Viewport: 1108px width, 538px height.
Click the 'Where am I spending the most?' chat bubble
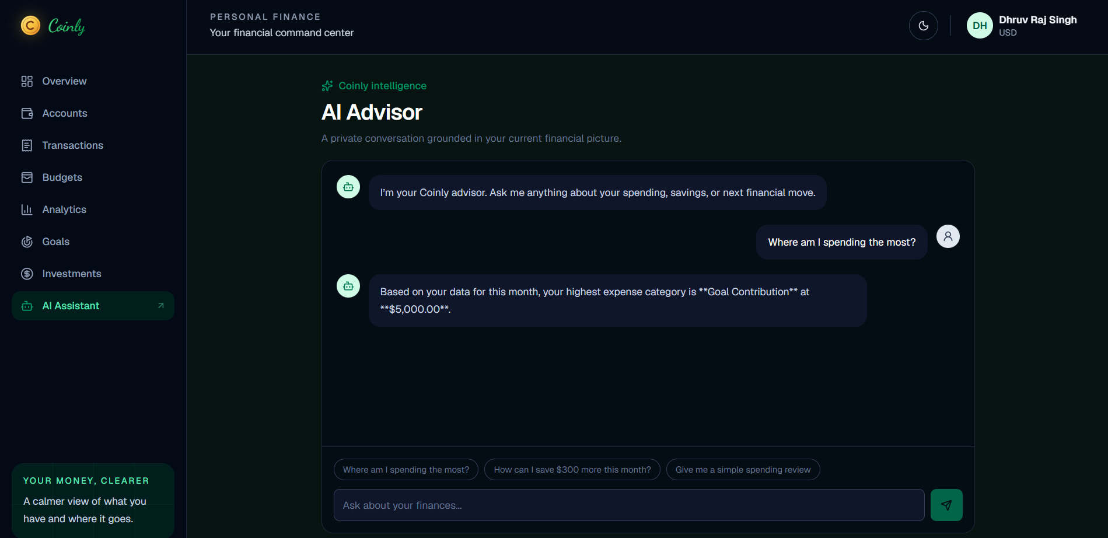pyautogui.click(x=841, y=242)
